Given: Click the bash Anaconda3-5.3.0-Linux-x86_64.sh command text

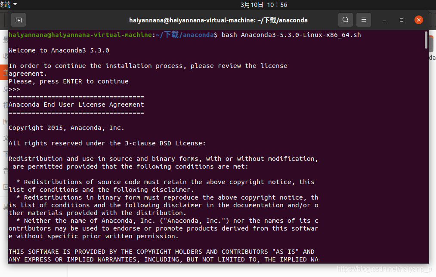Looking at the screenshot, I should (x=291, y=35).
